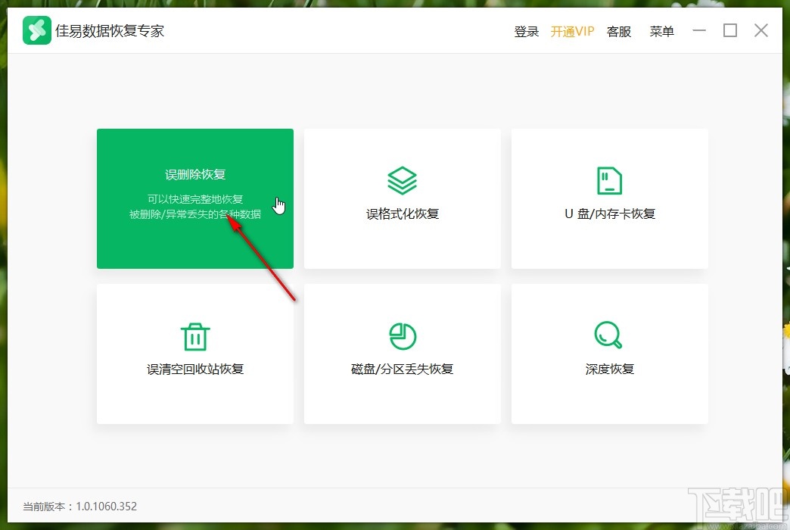Open 误删除恢复 green card
Screen dimensions: 790x530
pyautogui.click(x=195, y=198)
